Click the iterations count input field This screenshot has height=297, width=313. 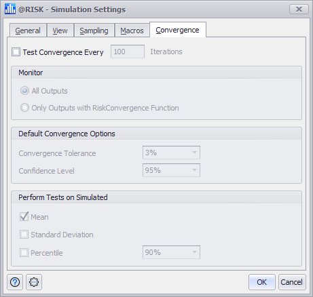(128, 52)
